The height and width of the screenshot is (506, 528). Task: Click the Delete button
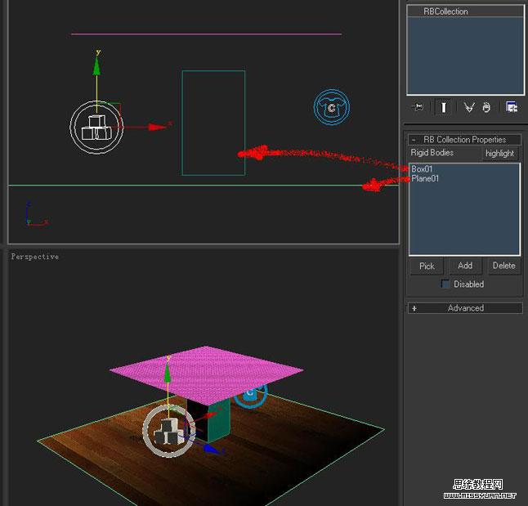(503, 266)
